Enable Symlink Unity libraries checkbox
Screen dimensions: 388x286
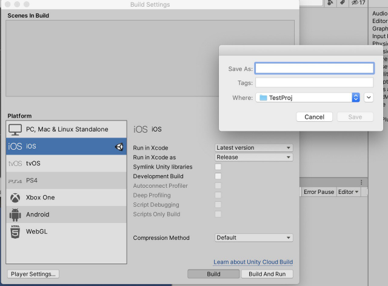point(218,167)
